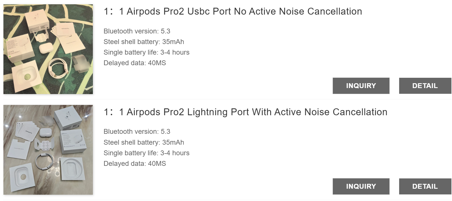Open the USB-C No Noise Cancellation product title

(232, 11)
